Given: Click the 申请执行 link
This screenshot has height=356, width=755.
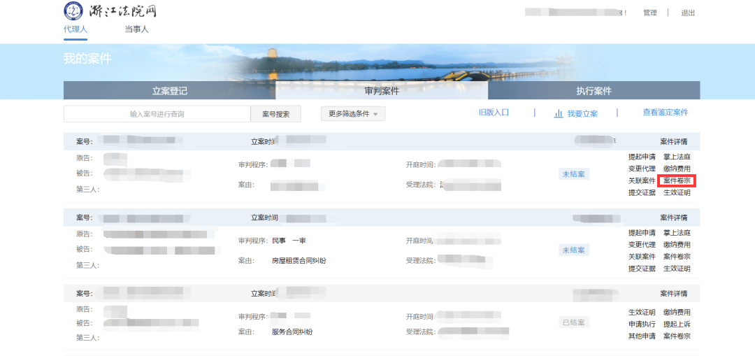Looking at the screenshot, I should (x=642, y=325).
